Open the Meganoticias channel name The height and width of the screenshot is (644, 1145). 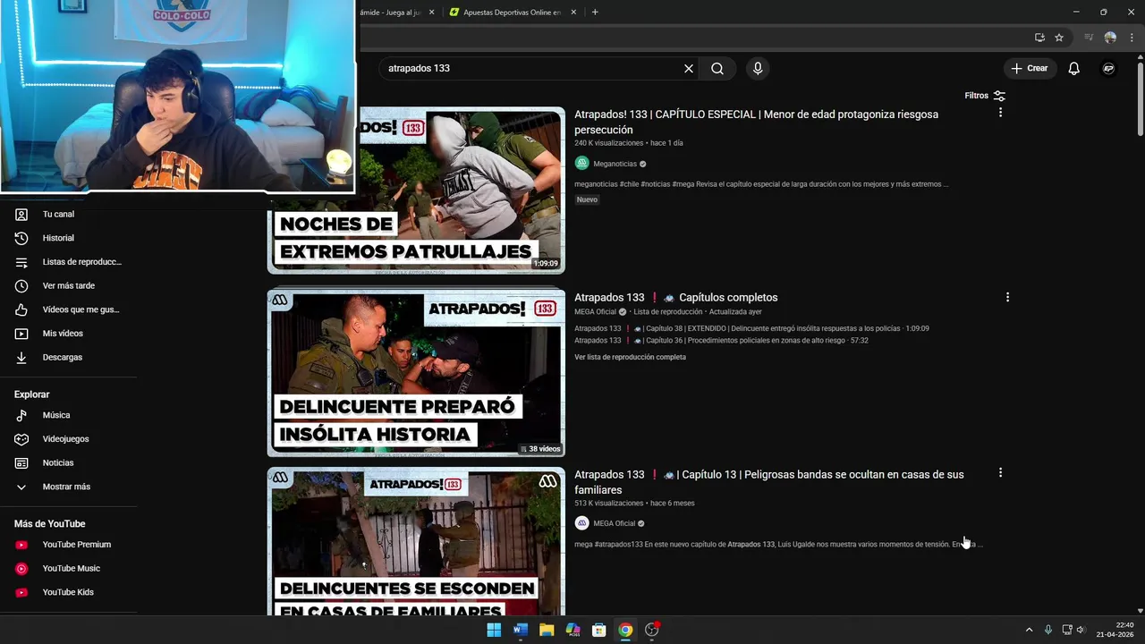coord(615,165)
